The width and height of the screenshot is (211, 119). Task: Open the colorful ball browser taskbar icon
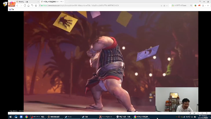pyautogui.click(x=26, y=117)
